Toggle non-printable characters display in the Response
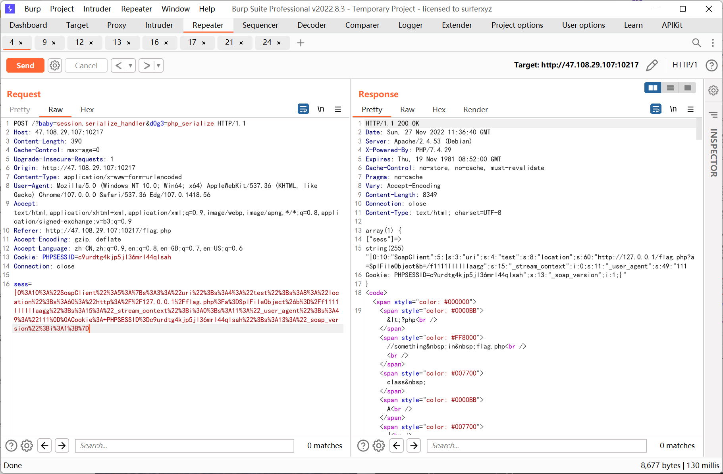Viewport: 723px width, 474px height. pyautogui.click(x=673, y=109)
